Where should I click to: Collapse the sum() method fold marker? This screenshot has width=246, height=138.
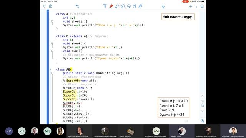(52, 51)
